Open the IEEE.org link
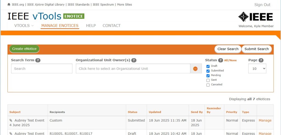The height and width of the screenshot is (135, 281). [18, 5]
